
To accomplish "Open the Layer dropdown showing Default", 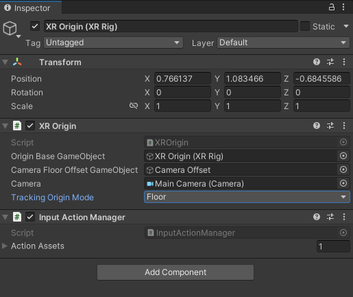I will click(x=283, y=43).
